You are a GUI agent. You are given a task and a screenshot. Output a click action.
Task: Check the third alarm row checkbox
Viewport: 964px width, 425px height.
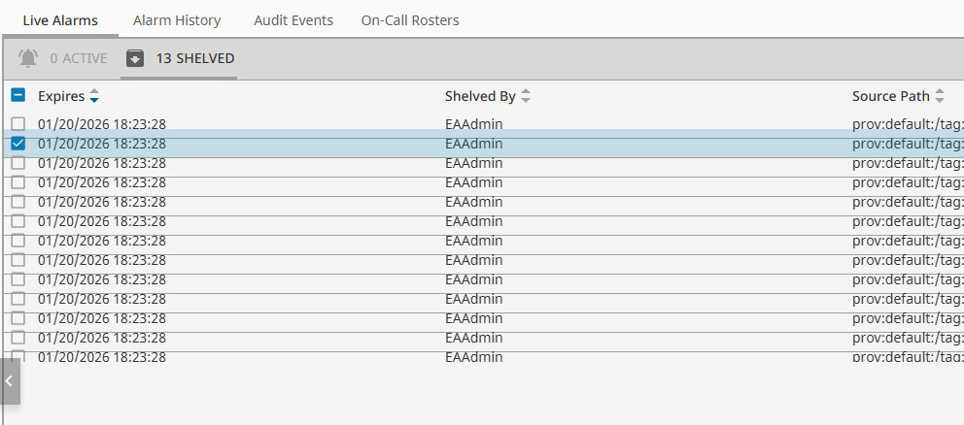point(17,163)
